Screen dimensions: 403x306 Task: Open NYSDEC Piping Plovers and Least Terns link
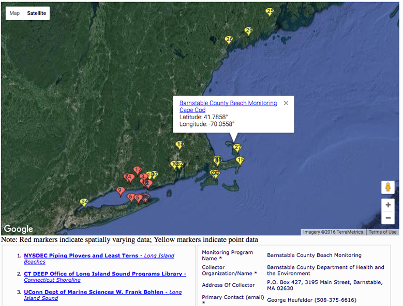[99, 259]
